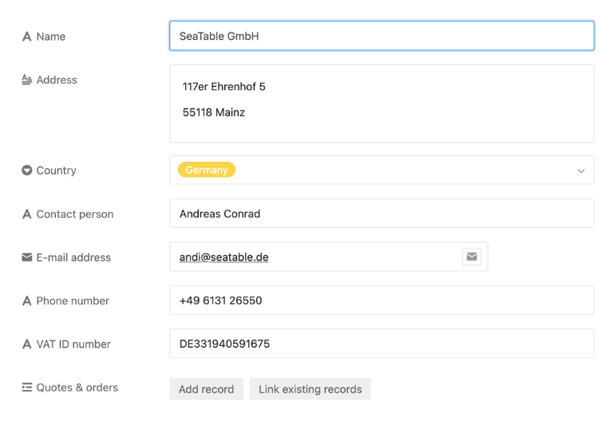
Task: Click the Phone number input field
Action: (382, 300)
